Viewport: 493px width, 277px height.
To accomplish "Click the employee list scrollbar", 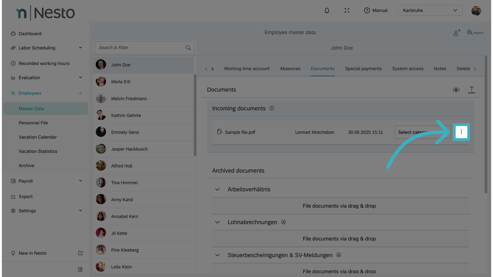I will pos(195,115).
